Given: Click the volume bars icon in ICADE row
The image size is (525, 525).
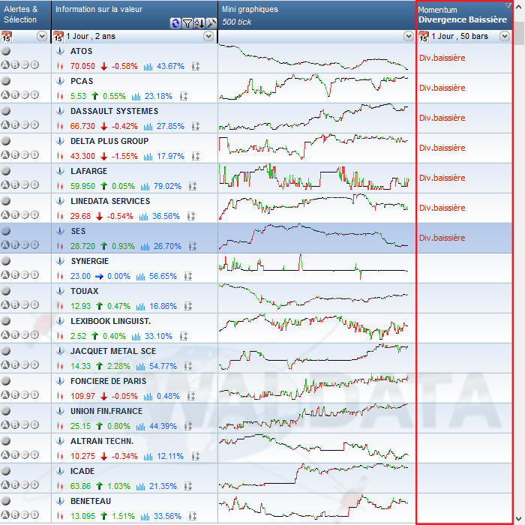Looking at the screenshot, I should coord(141,486).
